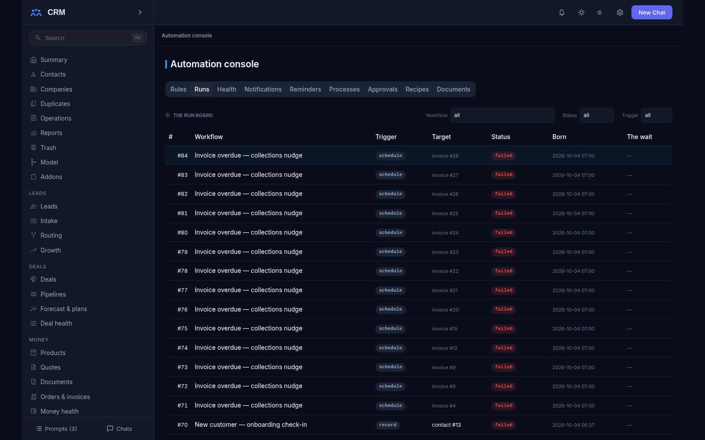The height and width of the screenshot is (440, 705).
Task: Open Forecast & plans line-chart icon
Action: coord(33,309)
